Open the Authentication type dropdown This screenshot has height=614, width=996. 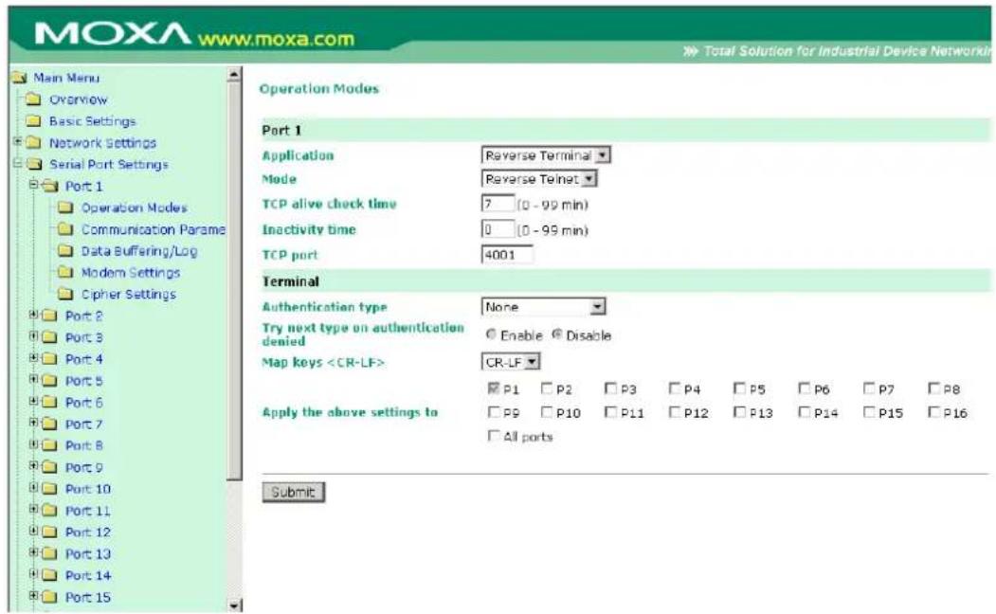tap(543, 307)
